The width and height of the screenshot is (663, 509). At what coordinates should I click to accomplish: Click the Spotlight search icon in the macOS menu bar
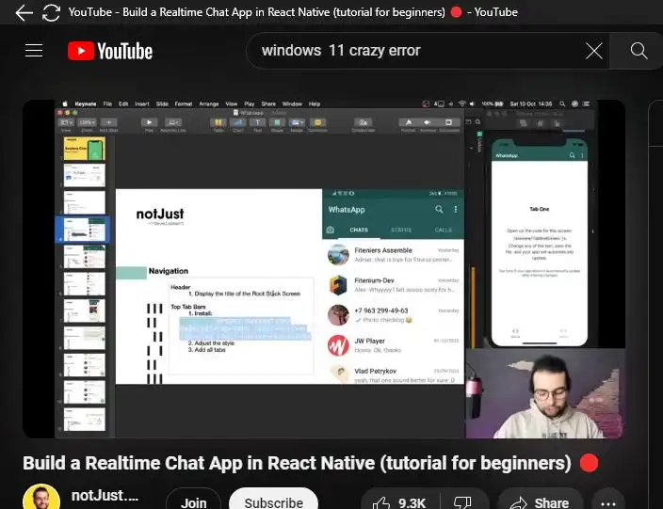pyautogui.click(x=562, y=103)
